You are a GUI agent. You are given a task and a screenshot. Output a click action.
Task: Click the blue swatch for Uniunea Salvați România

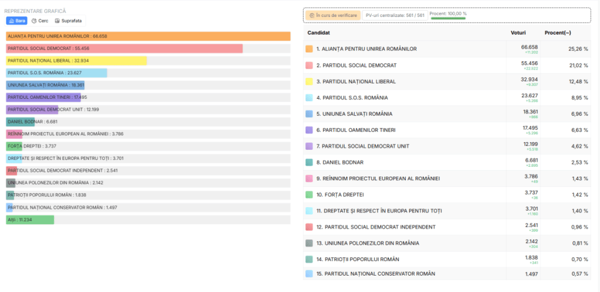(309, 114)
